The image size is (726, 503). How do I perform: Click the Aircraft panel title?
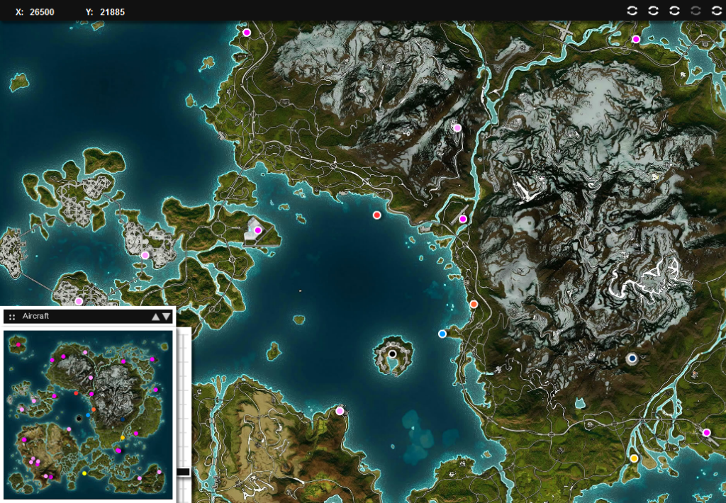[35, 316]
